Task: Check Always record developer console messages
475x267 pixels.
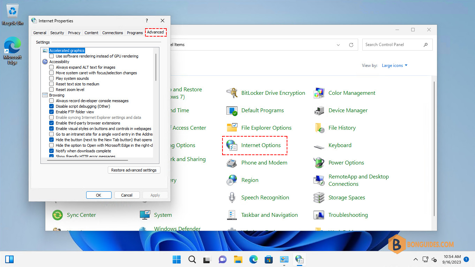Action: point(52,101)
